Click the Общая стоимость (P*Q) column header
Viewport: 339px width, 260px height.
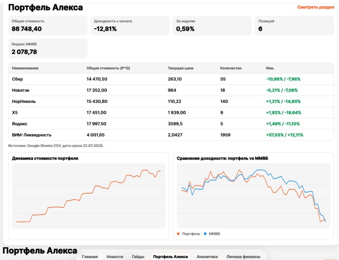coord(108,68)
